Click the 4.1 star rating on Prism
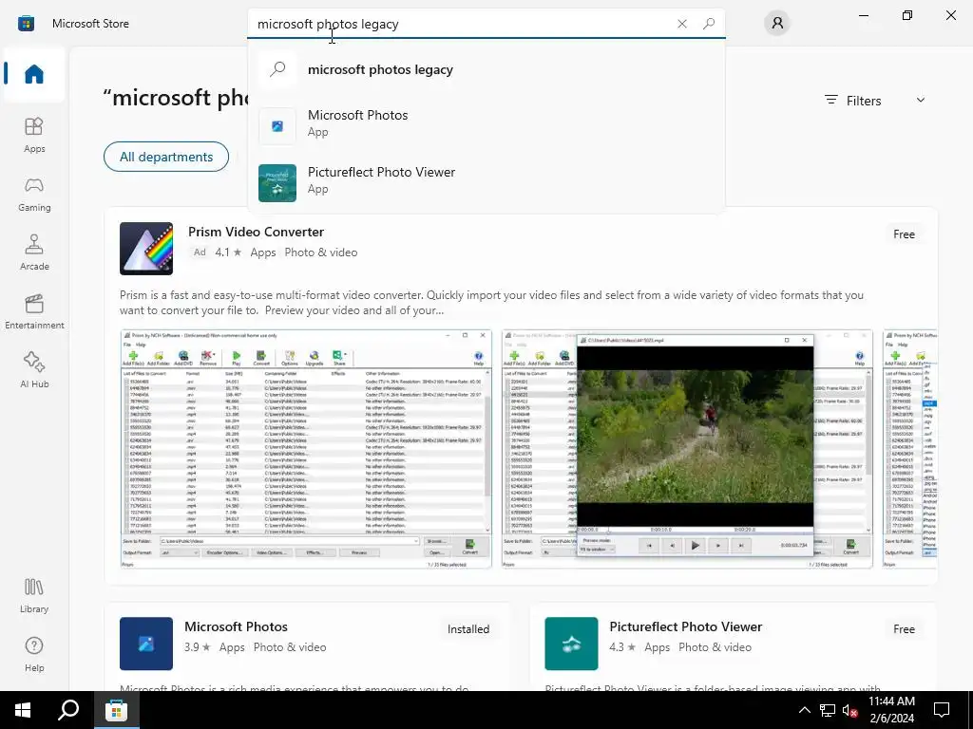This screenshot has height=729, width=973. tap(228, 252)
